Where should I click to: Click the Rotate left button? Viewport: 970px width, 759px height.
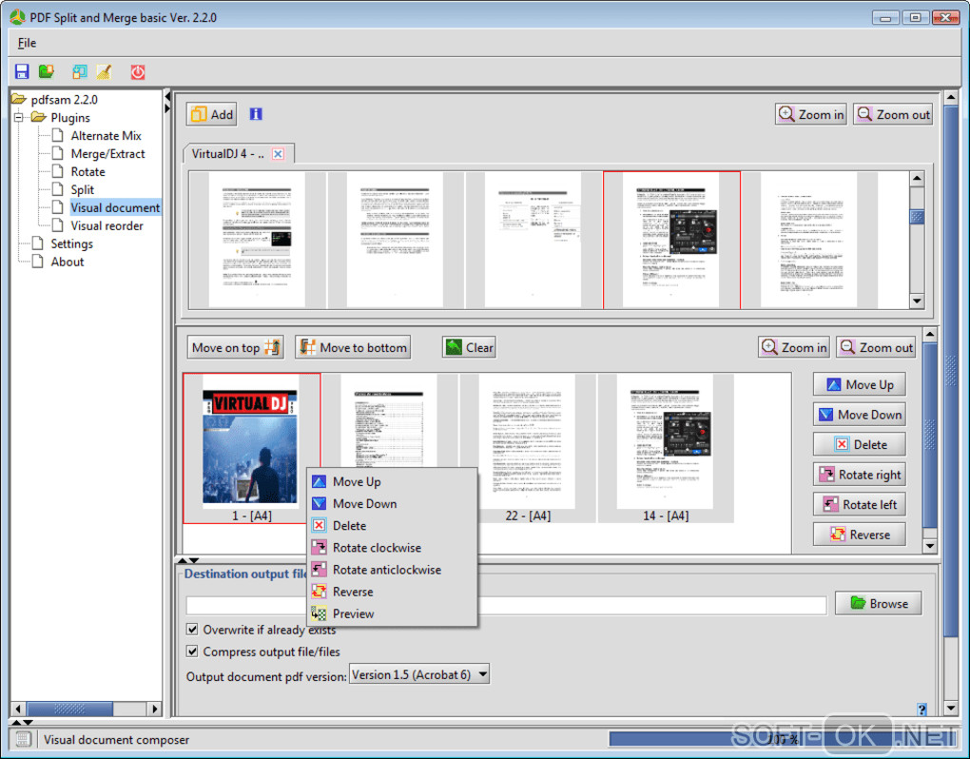(x=860, y=505)
